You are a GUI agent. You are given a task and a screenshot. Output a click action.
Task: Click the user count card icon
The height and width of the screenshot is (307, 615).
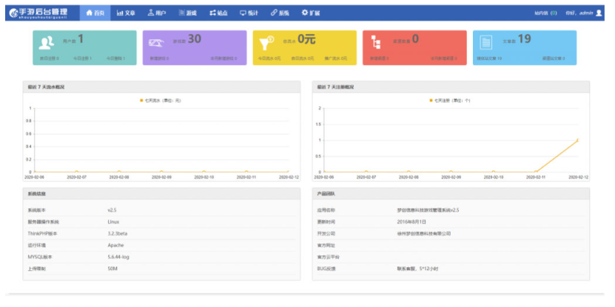point(46,42)
